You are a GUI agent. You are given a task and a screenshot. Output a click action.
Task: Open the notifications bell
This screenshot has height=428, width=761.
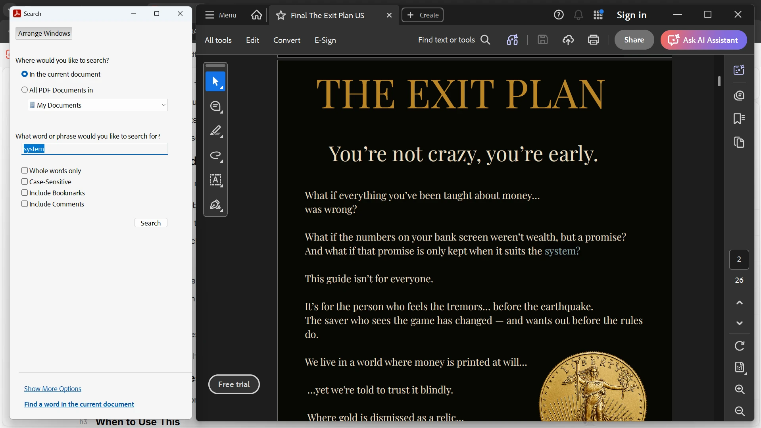[578, 15]
